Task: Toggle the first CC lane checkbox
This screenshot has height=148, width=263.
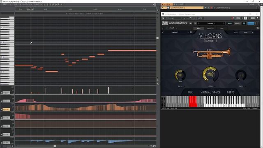Action: pyautogui.click(x=2, y=101)
